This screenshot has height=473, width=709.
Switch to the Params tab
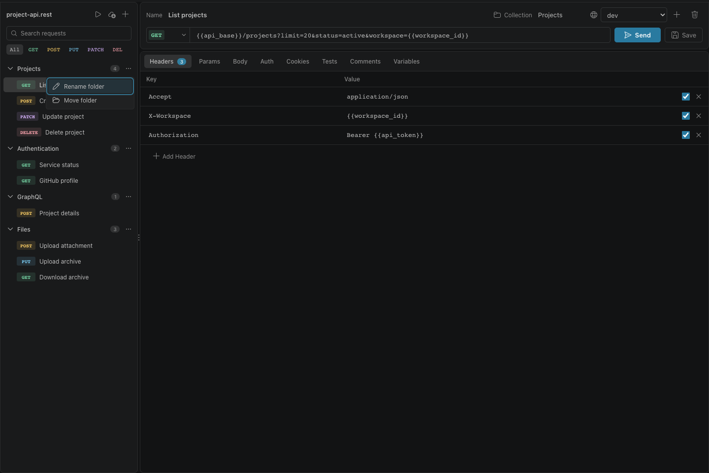[209, 62]
